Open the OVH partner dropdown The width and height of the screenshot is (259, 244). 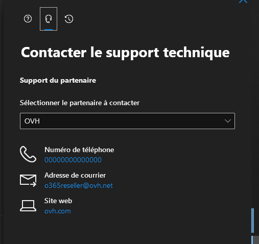[x=127, y=121]
